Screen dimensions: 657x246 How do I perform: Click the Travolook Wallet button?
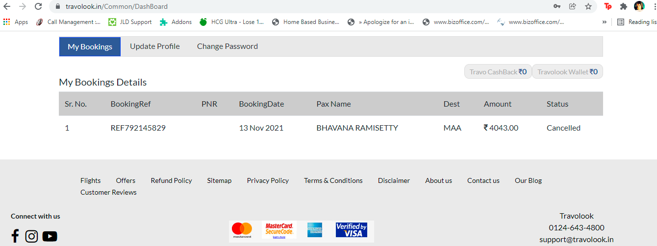pyautogui.click(x=567, y=72)
